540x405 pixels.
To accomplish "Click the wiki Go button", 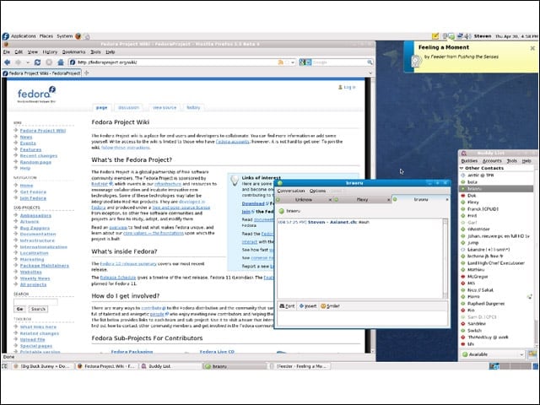I will click(x=20, y=309).
